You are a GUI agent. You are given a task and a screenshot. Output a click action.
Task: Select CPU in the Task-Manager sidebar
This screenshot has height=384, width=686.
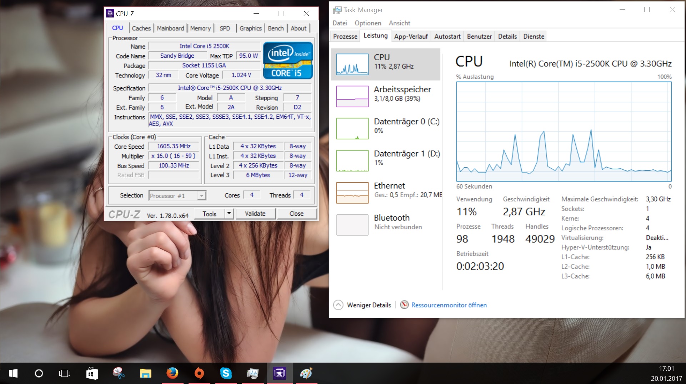(386, 64)
